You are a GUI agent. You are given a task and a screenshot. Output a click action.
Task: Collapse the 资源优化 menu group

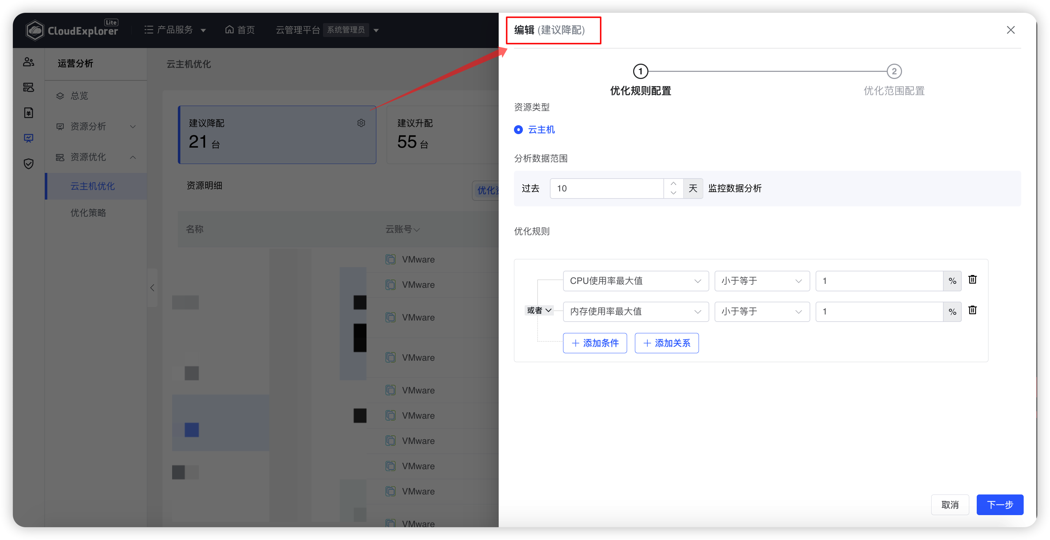coord(95,157)
